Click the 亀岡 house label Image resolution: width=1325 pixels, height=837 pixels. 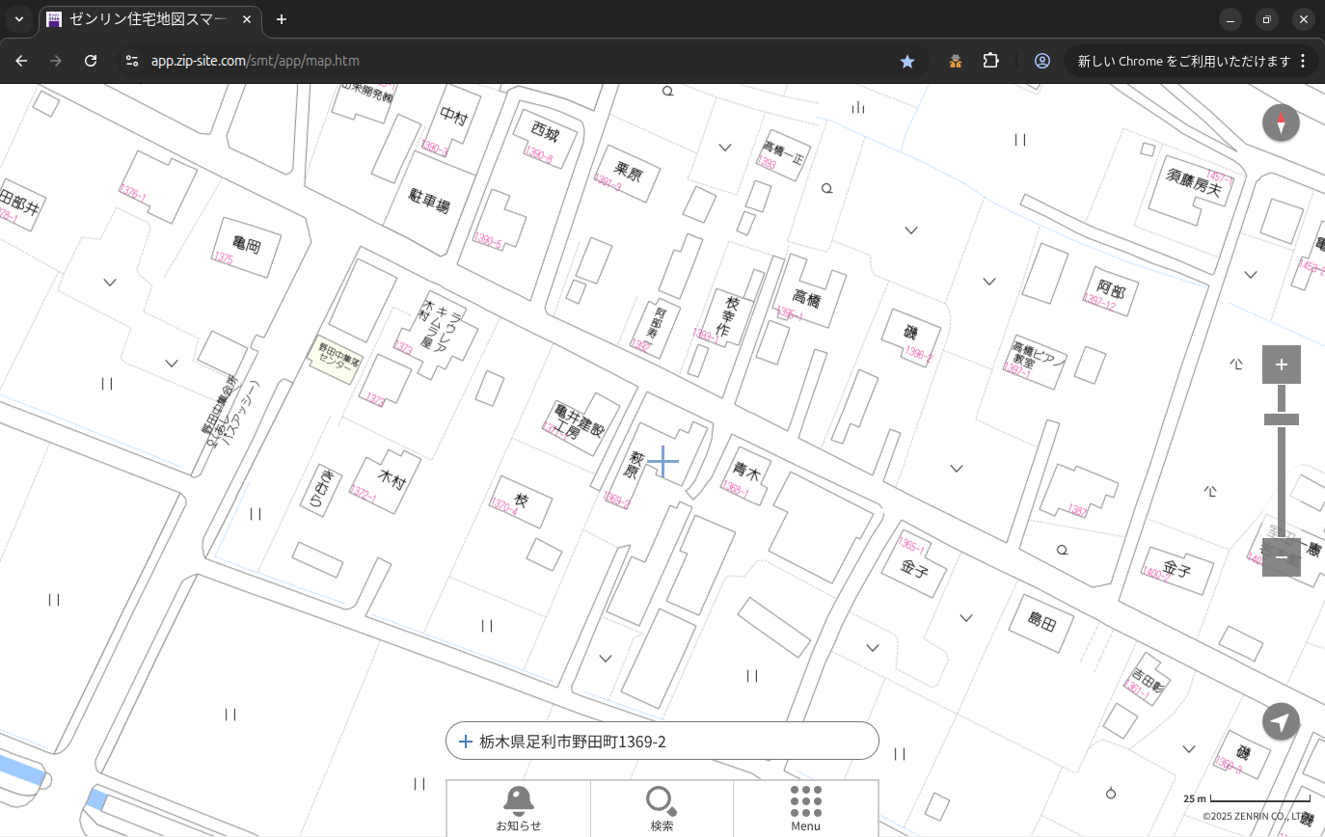(x=247, y=245)
